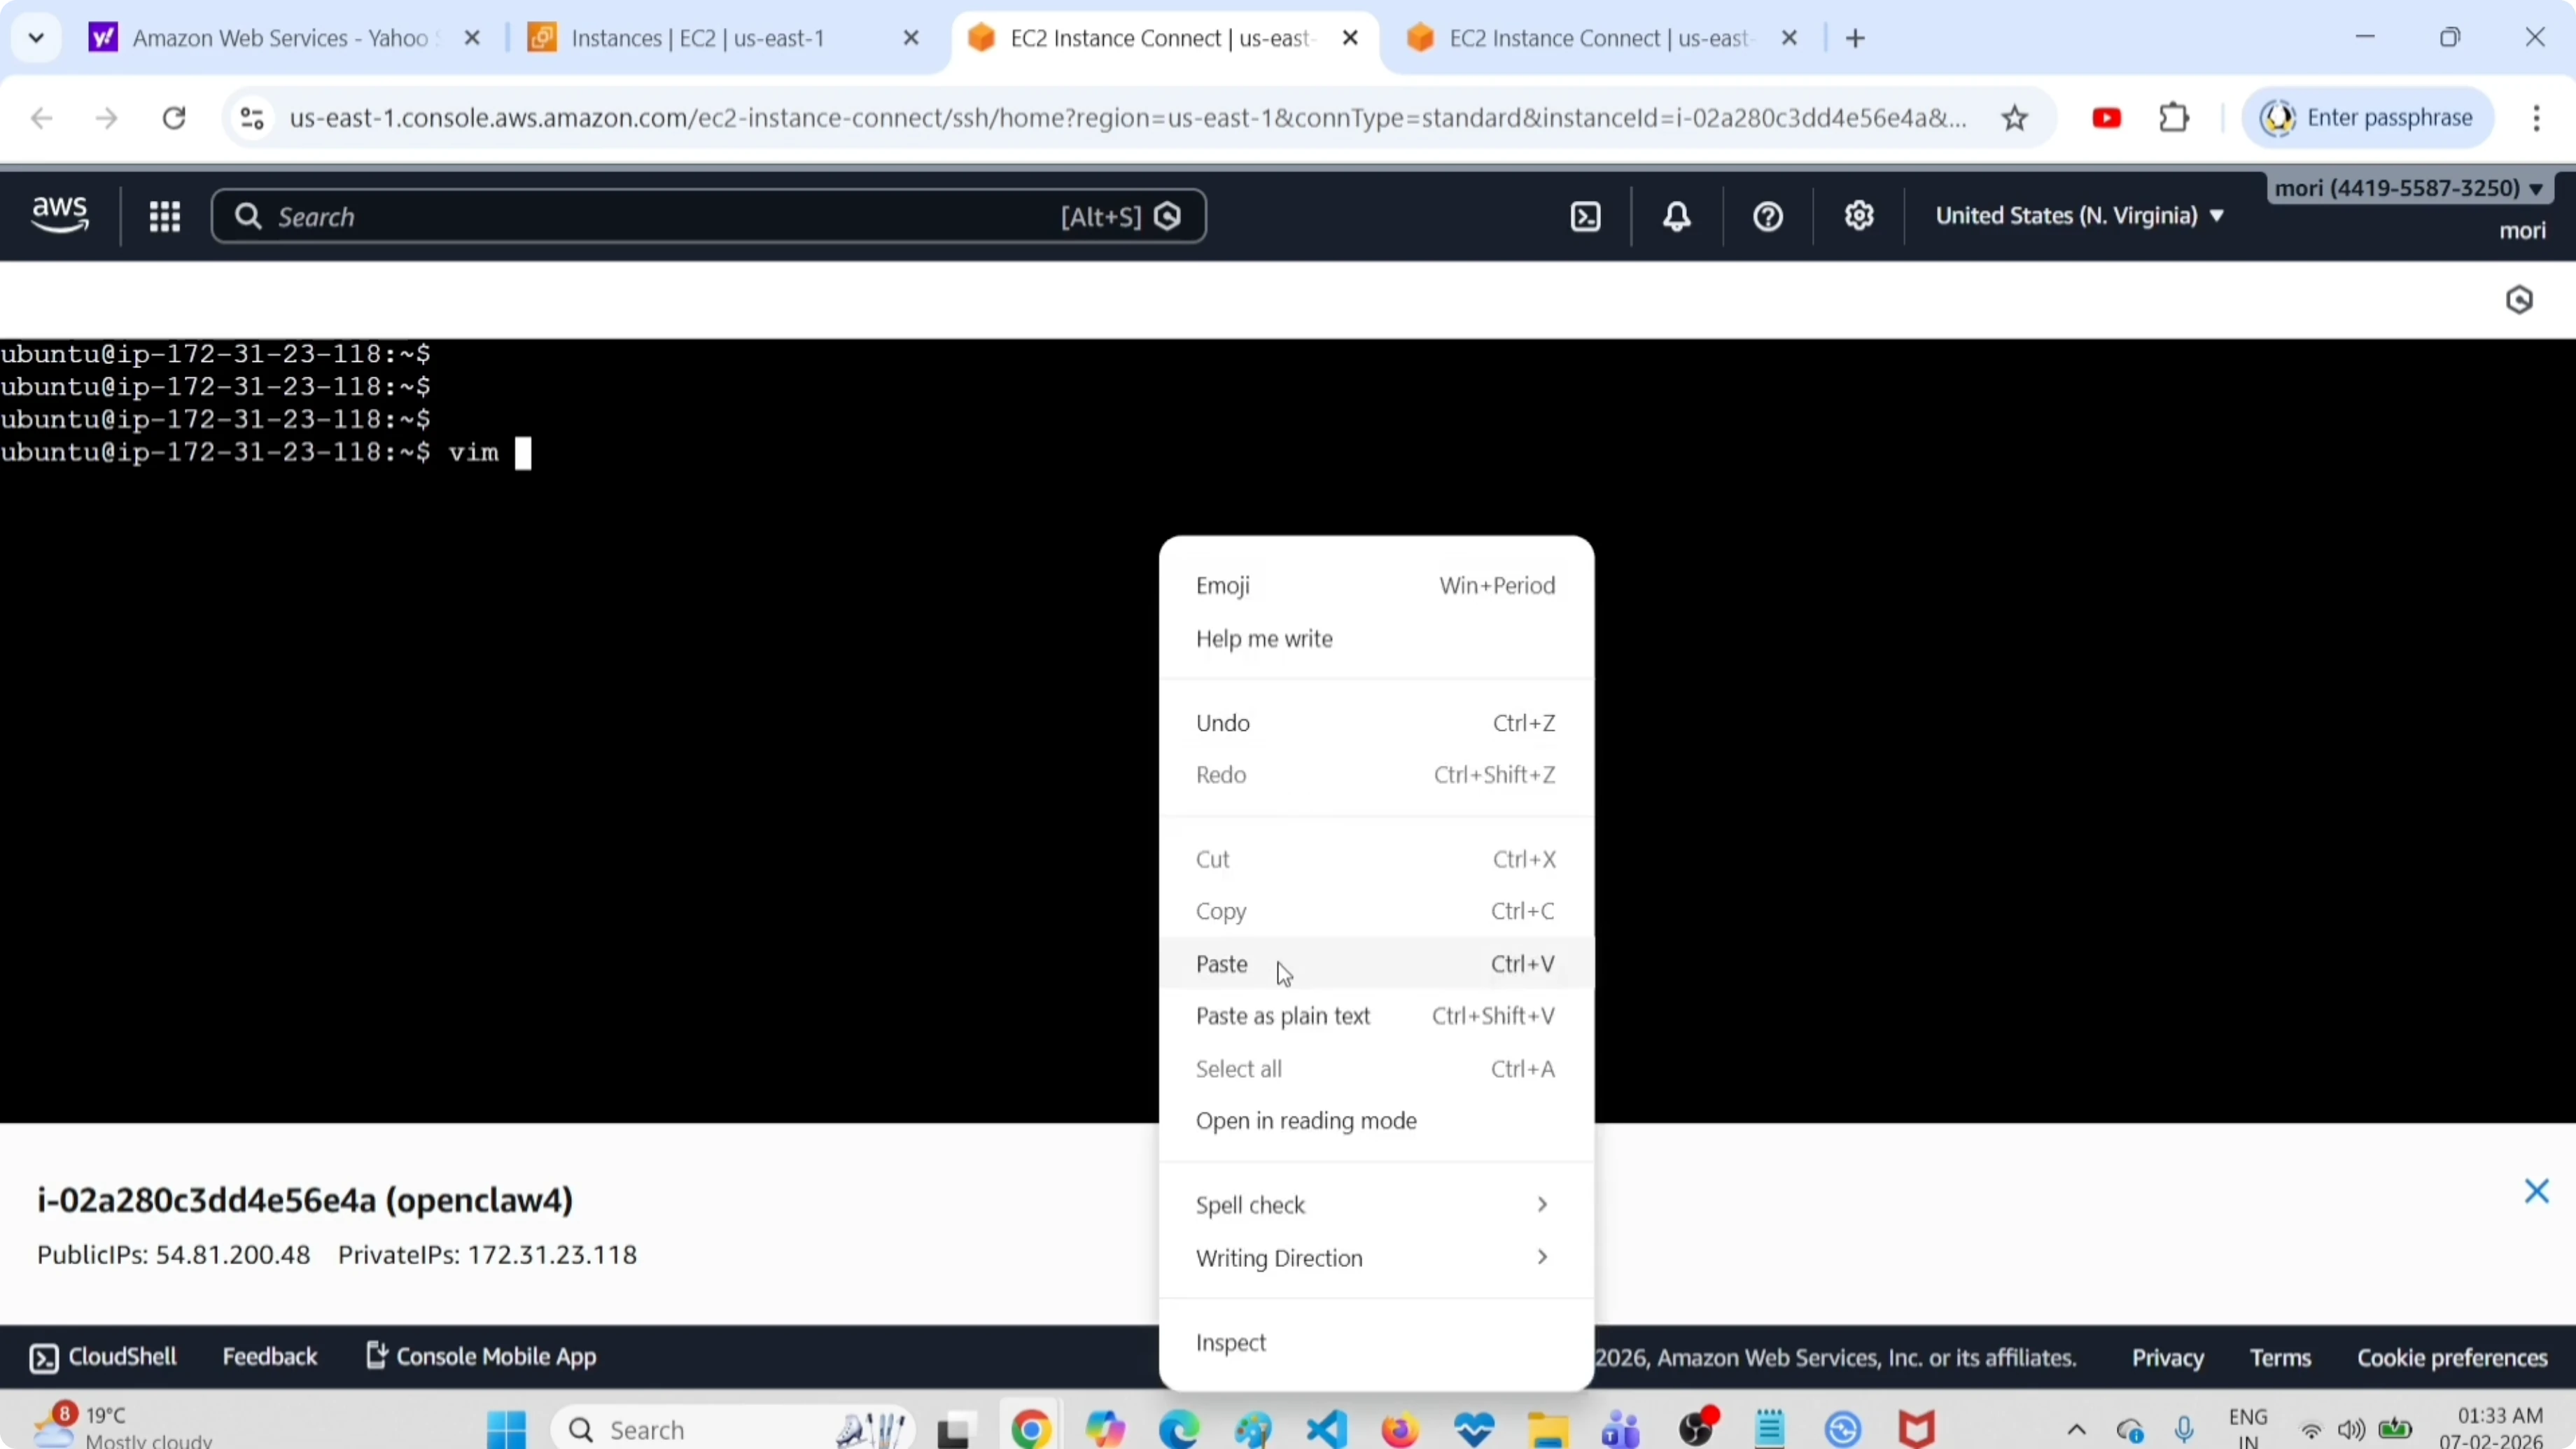Screen dimensions: 2576x1449
Task: Select Paste as plain text
Action: pos(1283,1016)
